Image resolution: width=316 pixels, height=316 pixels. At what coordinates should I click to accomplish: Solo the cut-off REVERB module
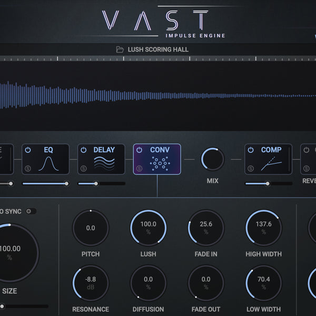[307, 169]
